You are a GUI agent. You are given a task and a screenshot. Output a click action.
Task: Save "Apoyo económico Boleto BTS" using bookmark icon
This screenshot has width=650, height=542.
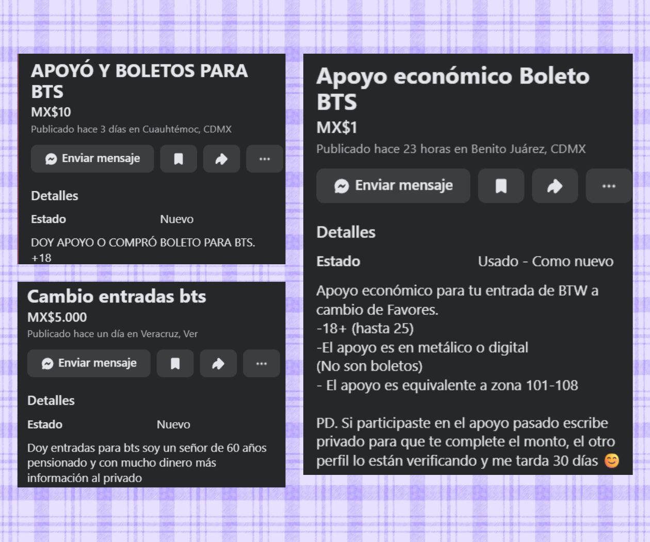click(x=501, y=186)
